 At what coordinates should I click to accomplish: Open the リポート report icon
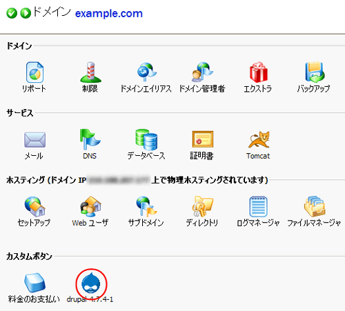34,72
